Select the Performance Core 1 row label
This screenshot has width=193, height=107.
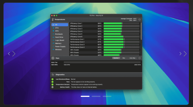click(77, 39)
